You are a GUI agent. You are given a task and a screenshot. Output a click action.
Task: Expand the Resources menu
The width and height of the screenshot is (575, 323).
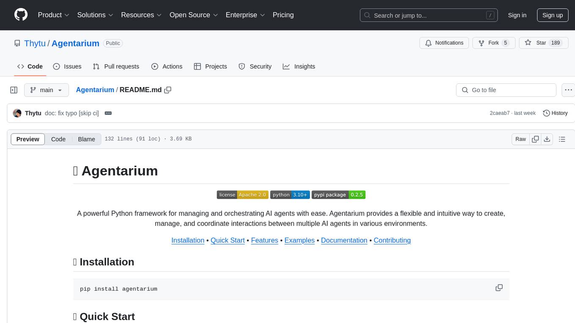point(141,15)
